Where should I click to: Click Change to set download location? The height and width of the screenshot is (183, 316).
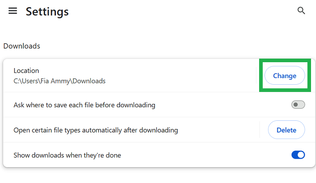[x=284, y=76]
